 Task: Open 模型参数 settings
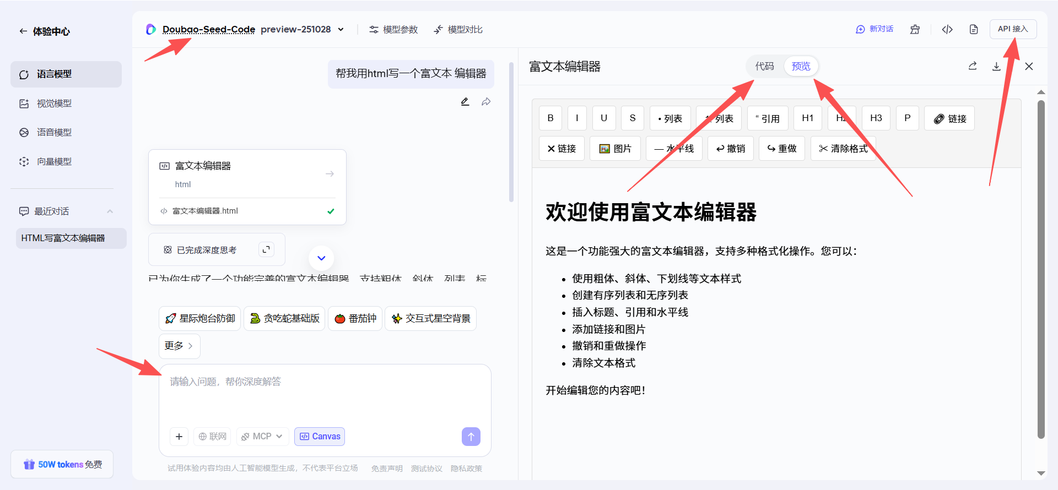point(393,29)
